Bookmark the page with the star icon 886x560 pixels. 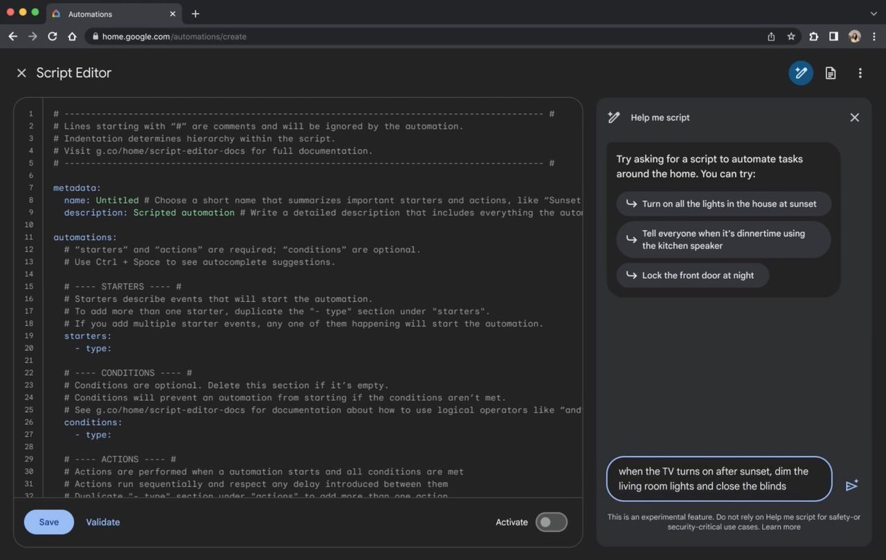(x=791, y=37)
